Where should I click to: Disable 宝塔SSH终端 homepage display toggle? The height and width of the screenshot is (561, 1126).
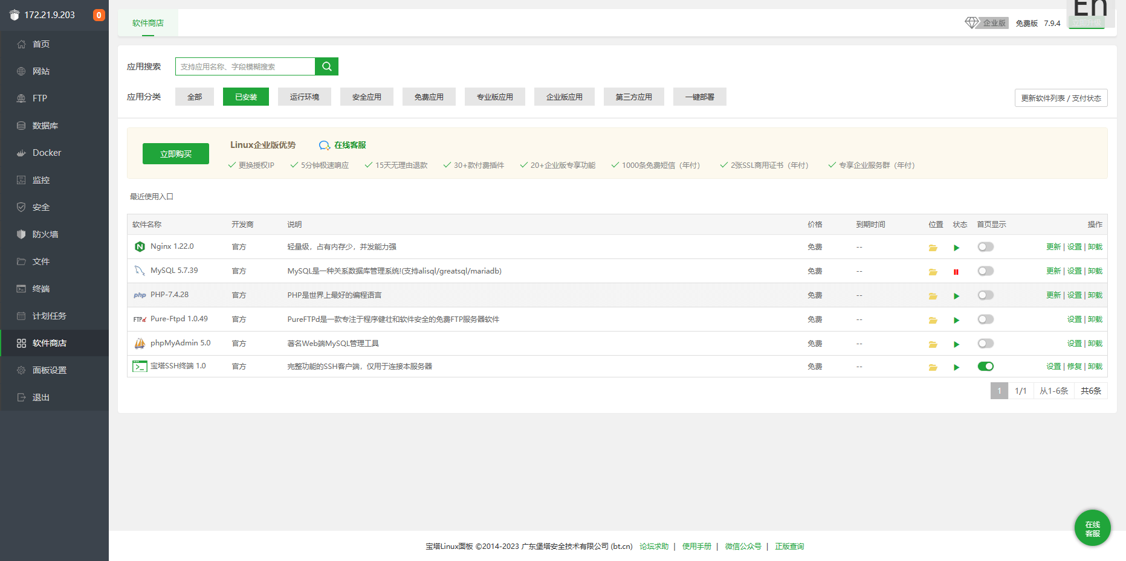(x=985, y=366)
